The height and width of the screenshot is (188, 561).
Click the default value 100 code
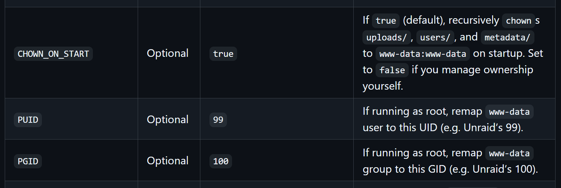coord(220,161)
